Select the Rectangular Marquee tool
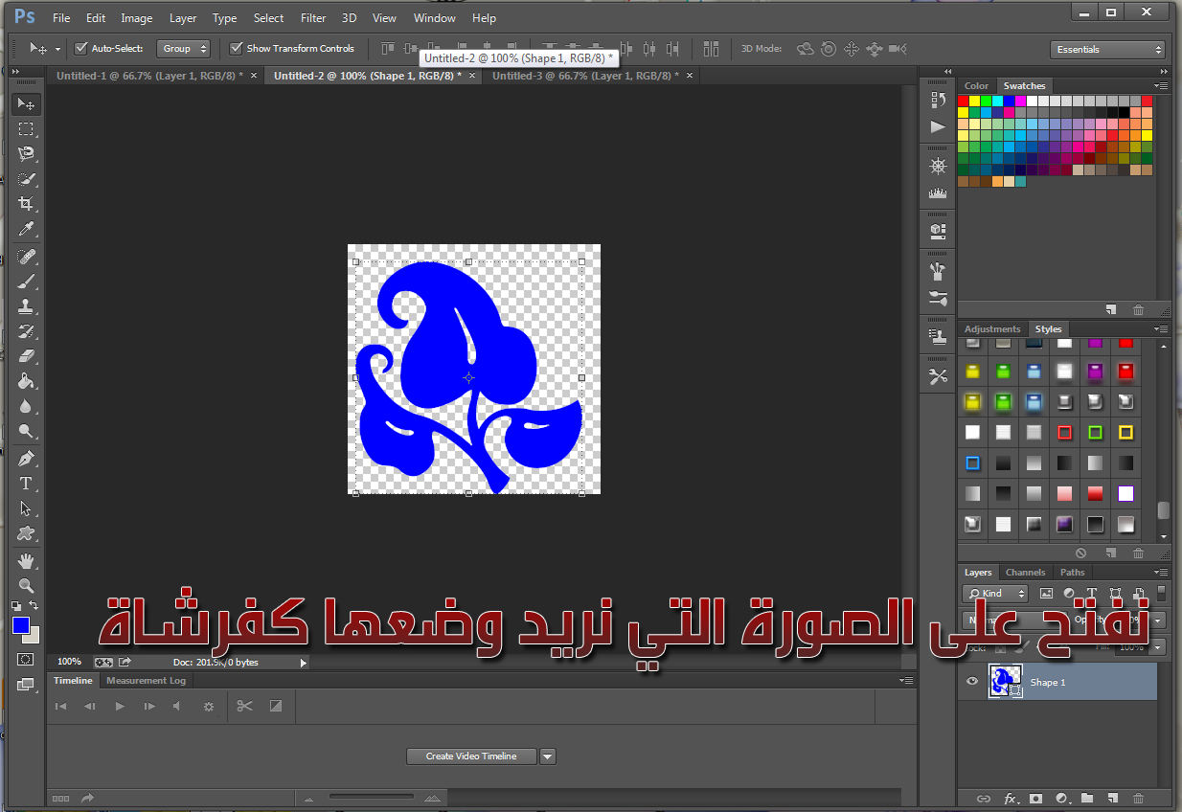This screenshot has height=812, width=1182. pos(27,129)
